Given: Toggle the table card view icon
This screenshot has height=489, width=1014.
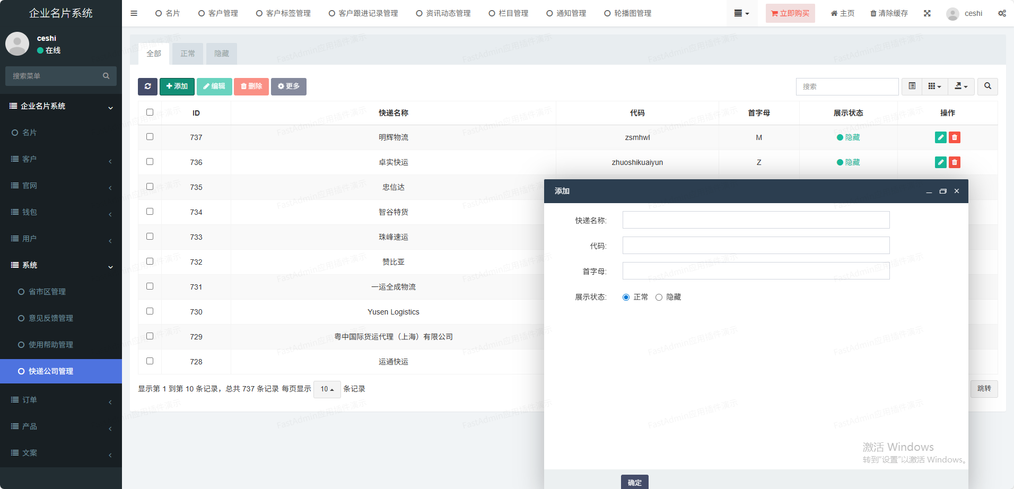Looking at the screenshot, I should (x=912, y=86).
